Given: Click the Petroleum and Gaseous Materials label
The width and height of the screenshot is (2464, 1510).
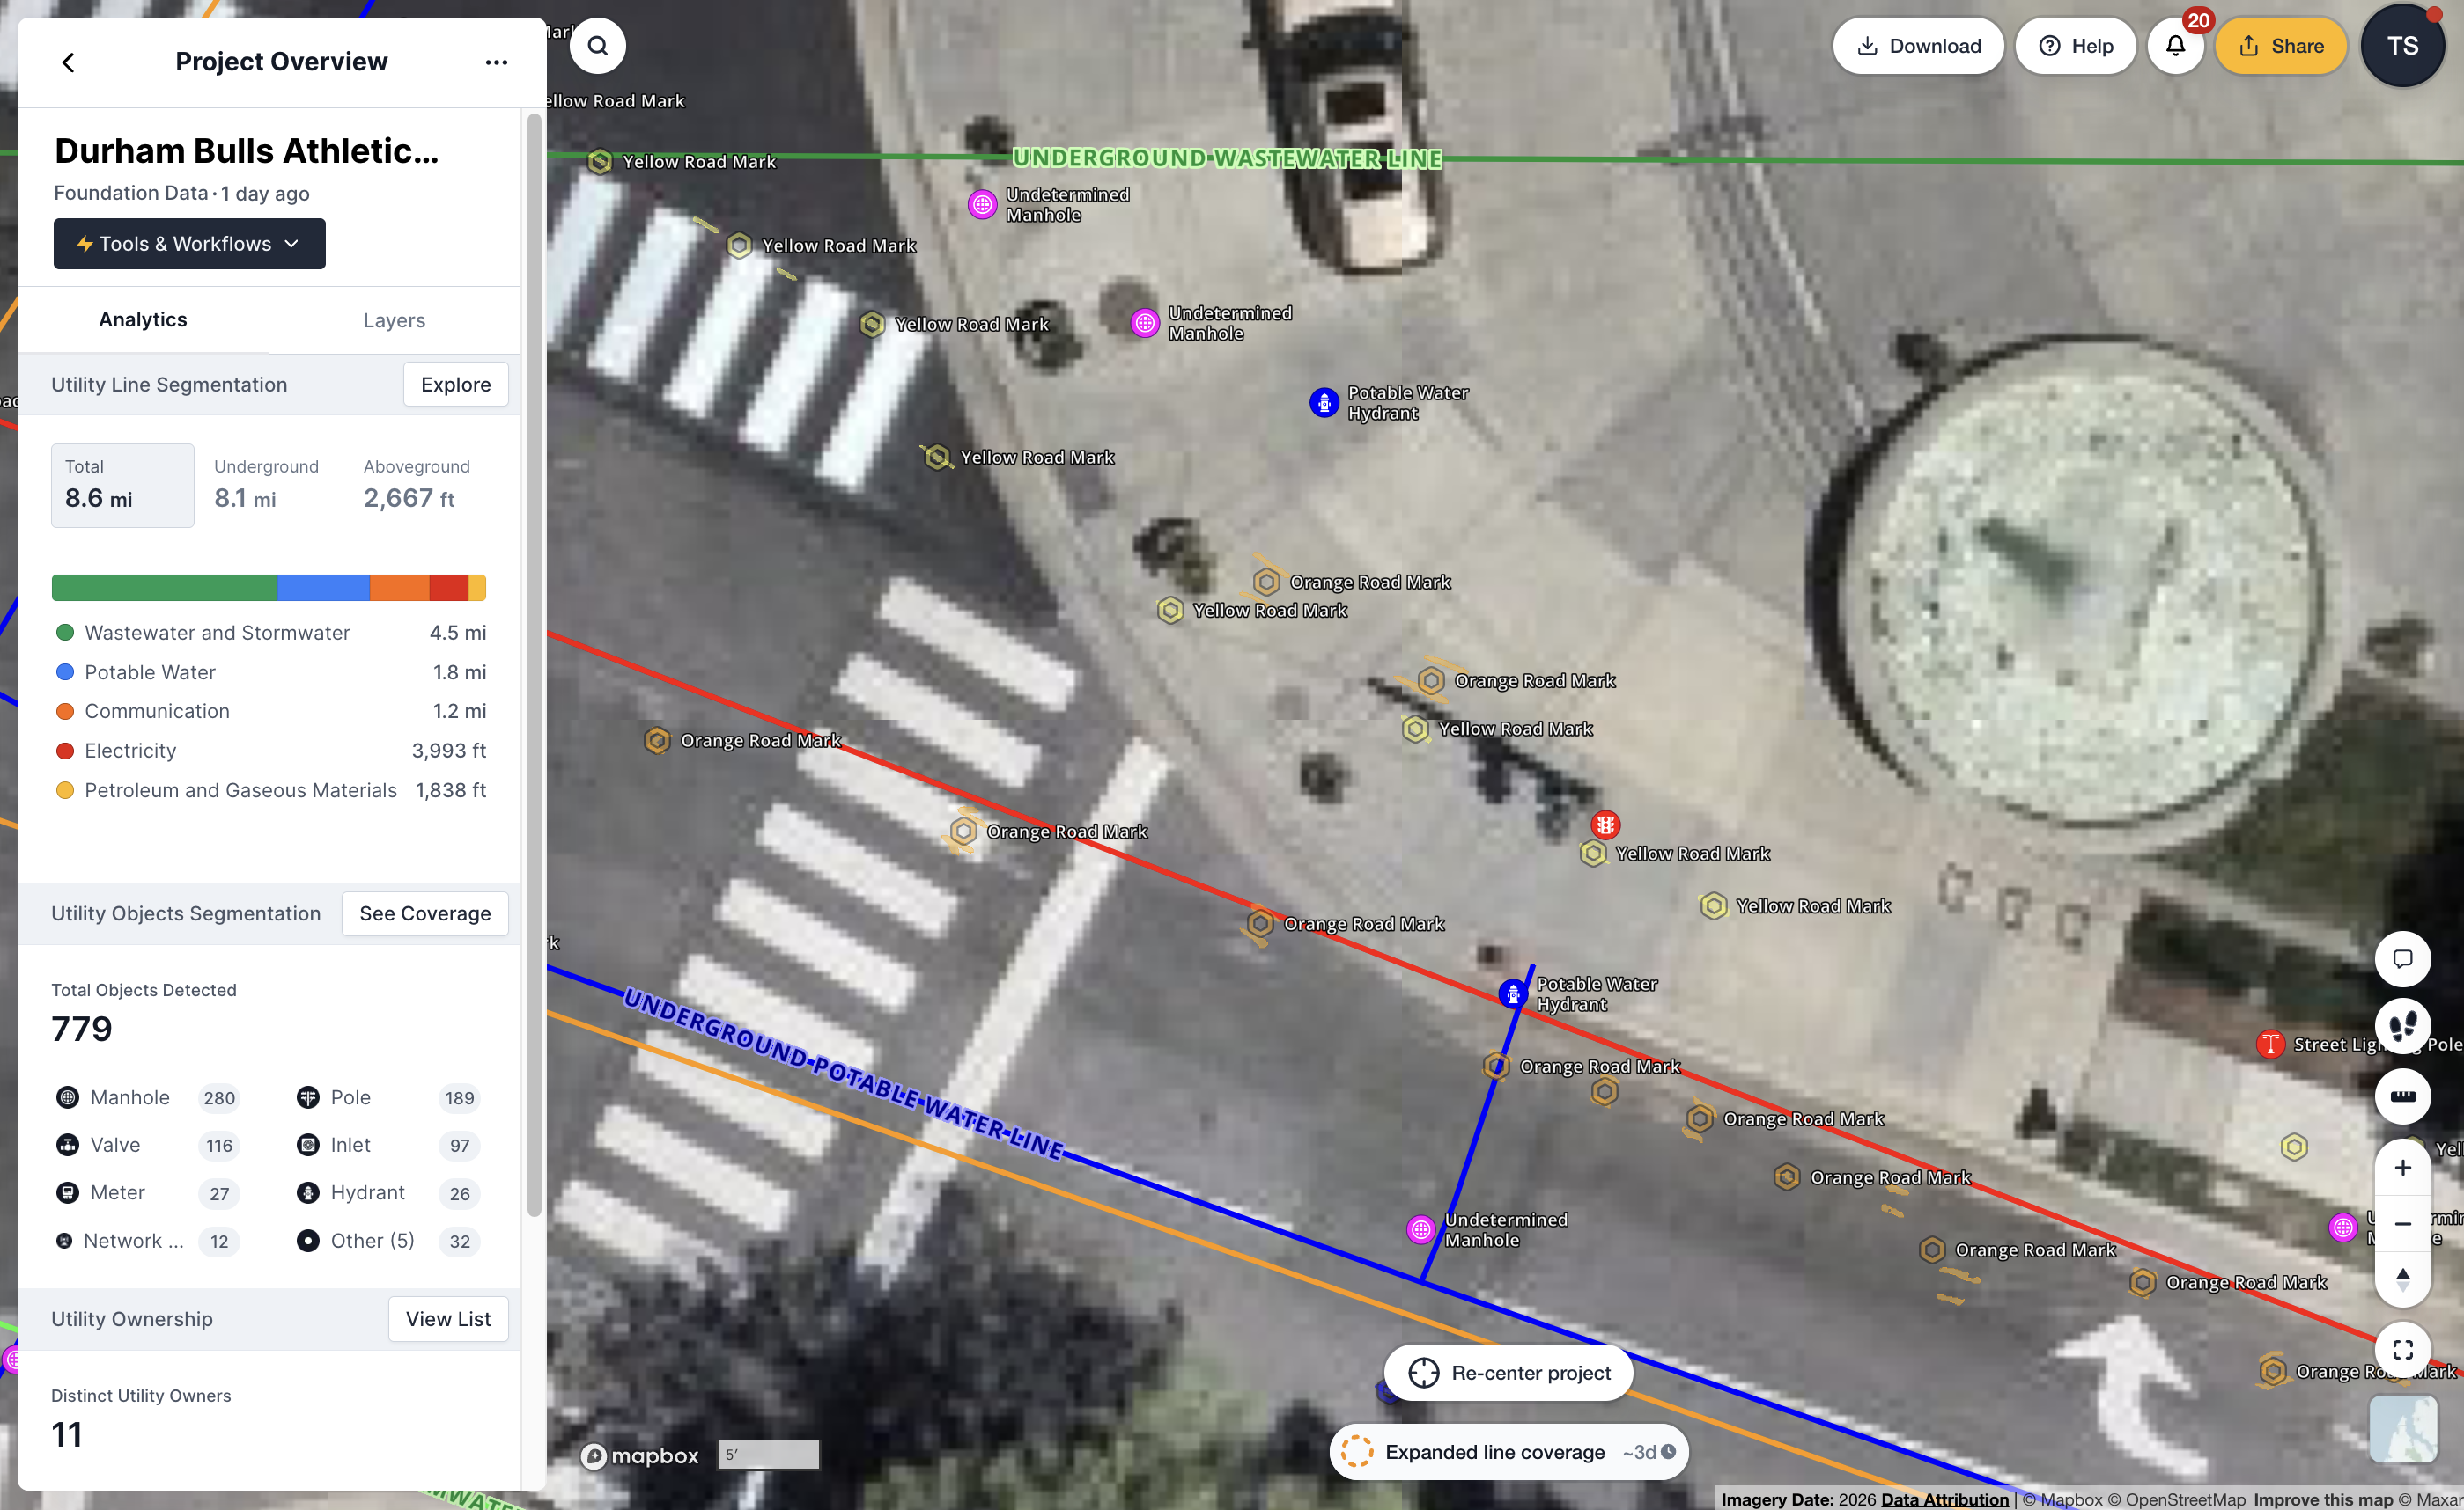Looking at the screenshot, I should [241, 790].
